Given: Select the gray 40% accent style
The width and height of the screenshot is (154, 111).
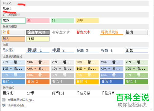Looking at the screenshot, I should pos(63,69).
